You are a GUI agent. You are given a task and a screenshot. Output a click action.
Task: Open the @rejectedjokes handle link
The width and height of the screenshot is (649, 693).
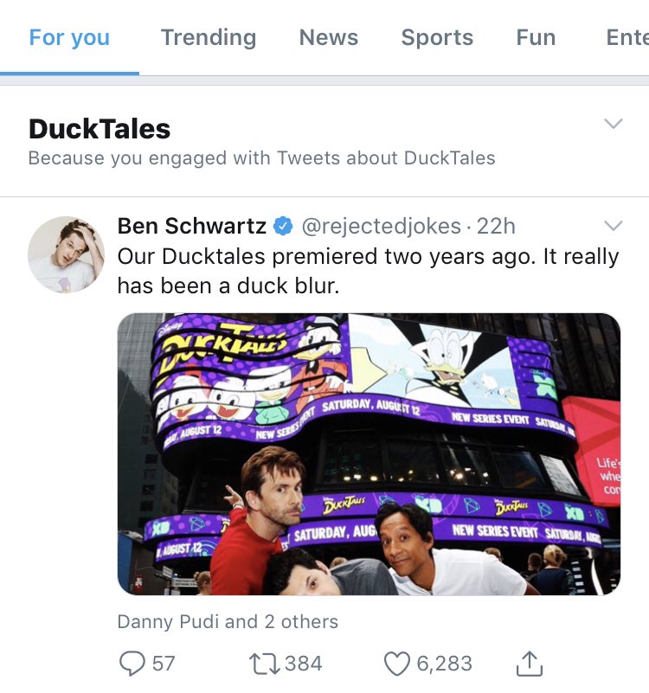pyautogui.click(x=381, y=227)
